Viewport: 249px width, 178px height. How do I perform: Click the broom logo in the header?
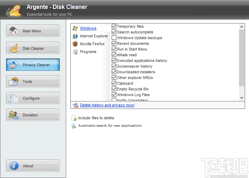pos(14,10)
